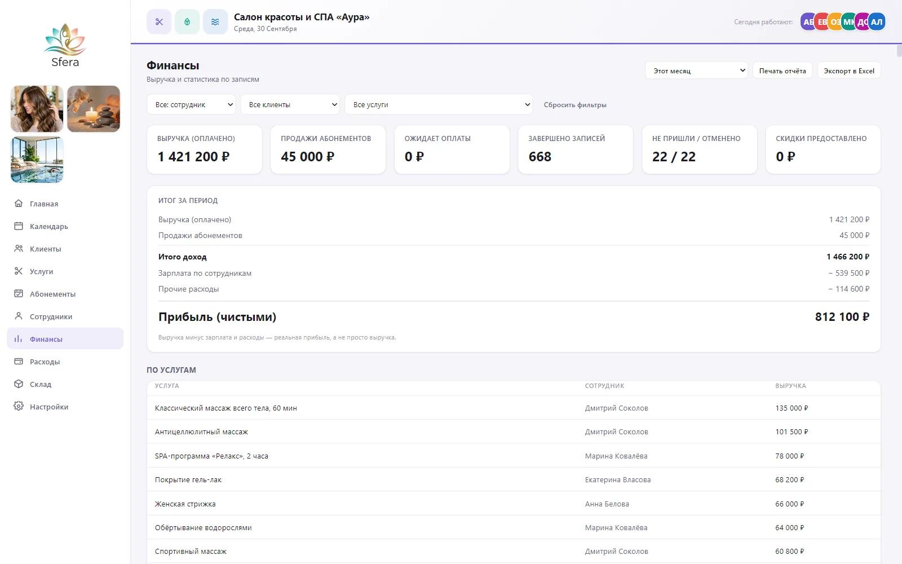This screenshot has height=564, width=902.
Task: Click the Sfera lotus logo
Action: 65,45
